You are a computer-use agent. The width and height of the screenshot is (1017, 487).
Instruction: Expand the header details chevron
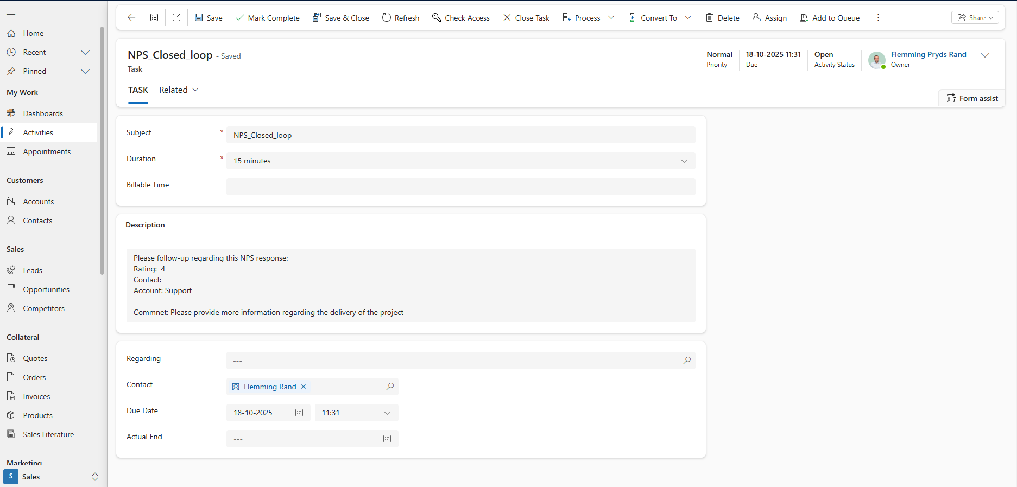coord(985,55)
